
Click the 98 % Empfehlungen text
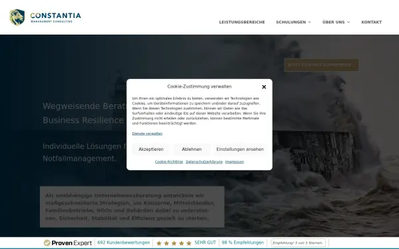point(243,242)
